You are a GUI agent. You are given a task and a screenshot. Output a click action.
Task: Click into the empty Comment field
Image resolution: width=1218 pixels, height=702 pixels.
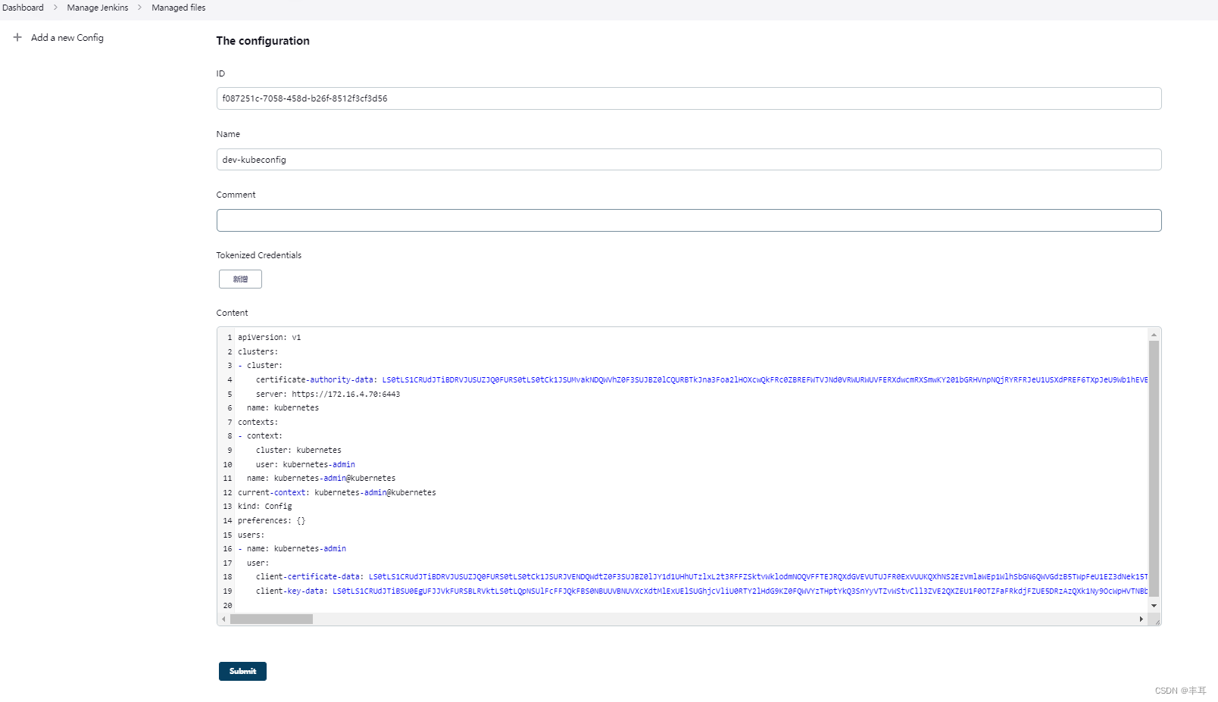pos(689,220)
